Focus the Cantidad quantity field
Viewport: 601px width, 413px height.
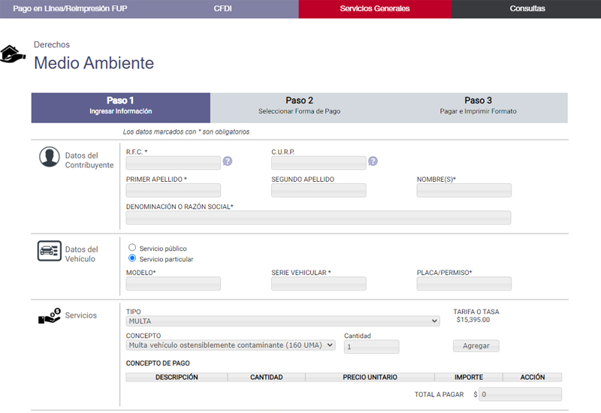point(371,347)
